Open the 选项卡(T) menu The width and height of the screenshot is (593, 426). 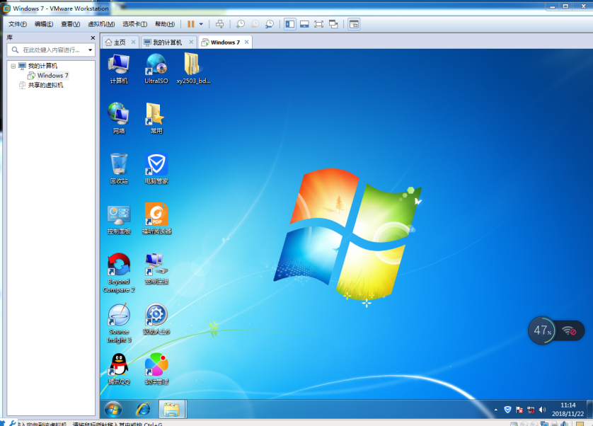[134, 24]
